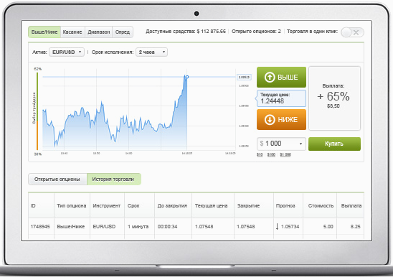Switch to the Касание tab
Screen dimensions: 393x280
coord(72,32)
